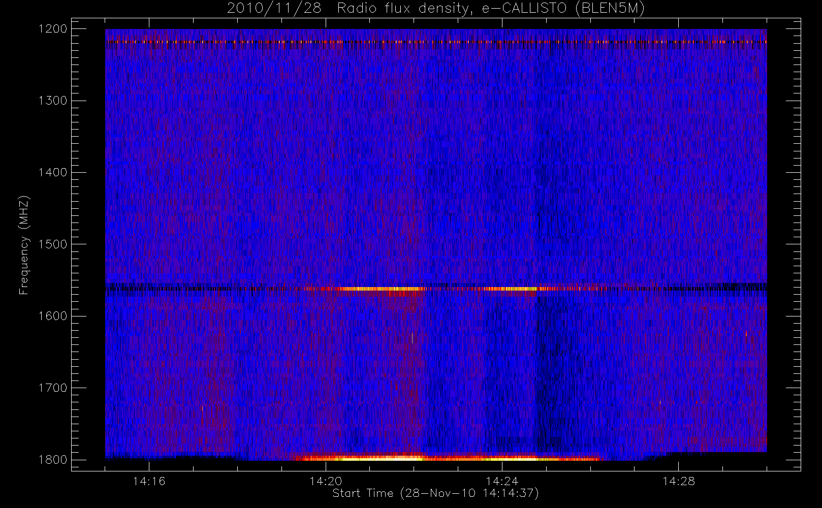822x508 pixels.
Task: Select the 1500 frequency tick label
Action: point(53,244)
